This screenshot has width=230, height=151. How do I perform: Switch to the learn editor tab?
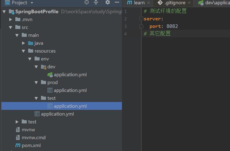tap(139, 3)
